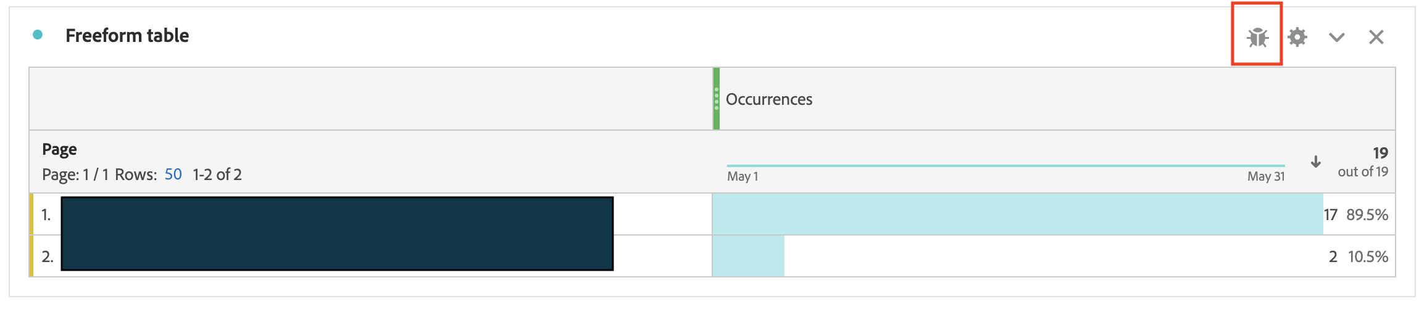The width and height of the screenshot is (1427, 312).
Task: Click the 89.5% occurrences bar cell
Action: (x=1054, y=214)
